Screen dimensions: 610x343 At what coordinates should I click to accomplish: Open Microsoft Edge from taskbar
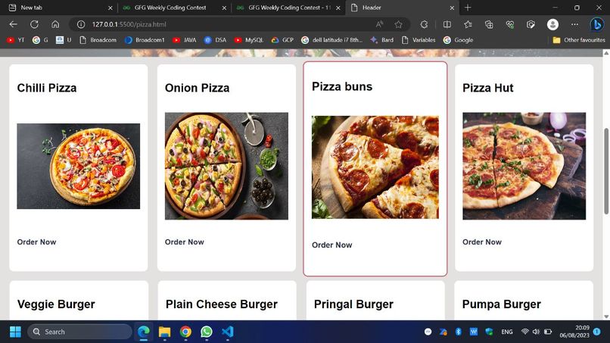coord(144,332)
